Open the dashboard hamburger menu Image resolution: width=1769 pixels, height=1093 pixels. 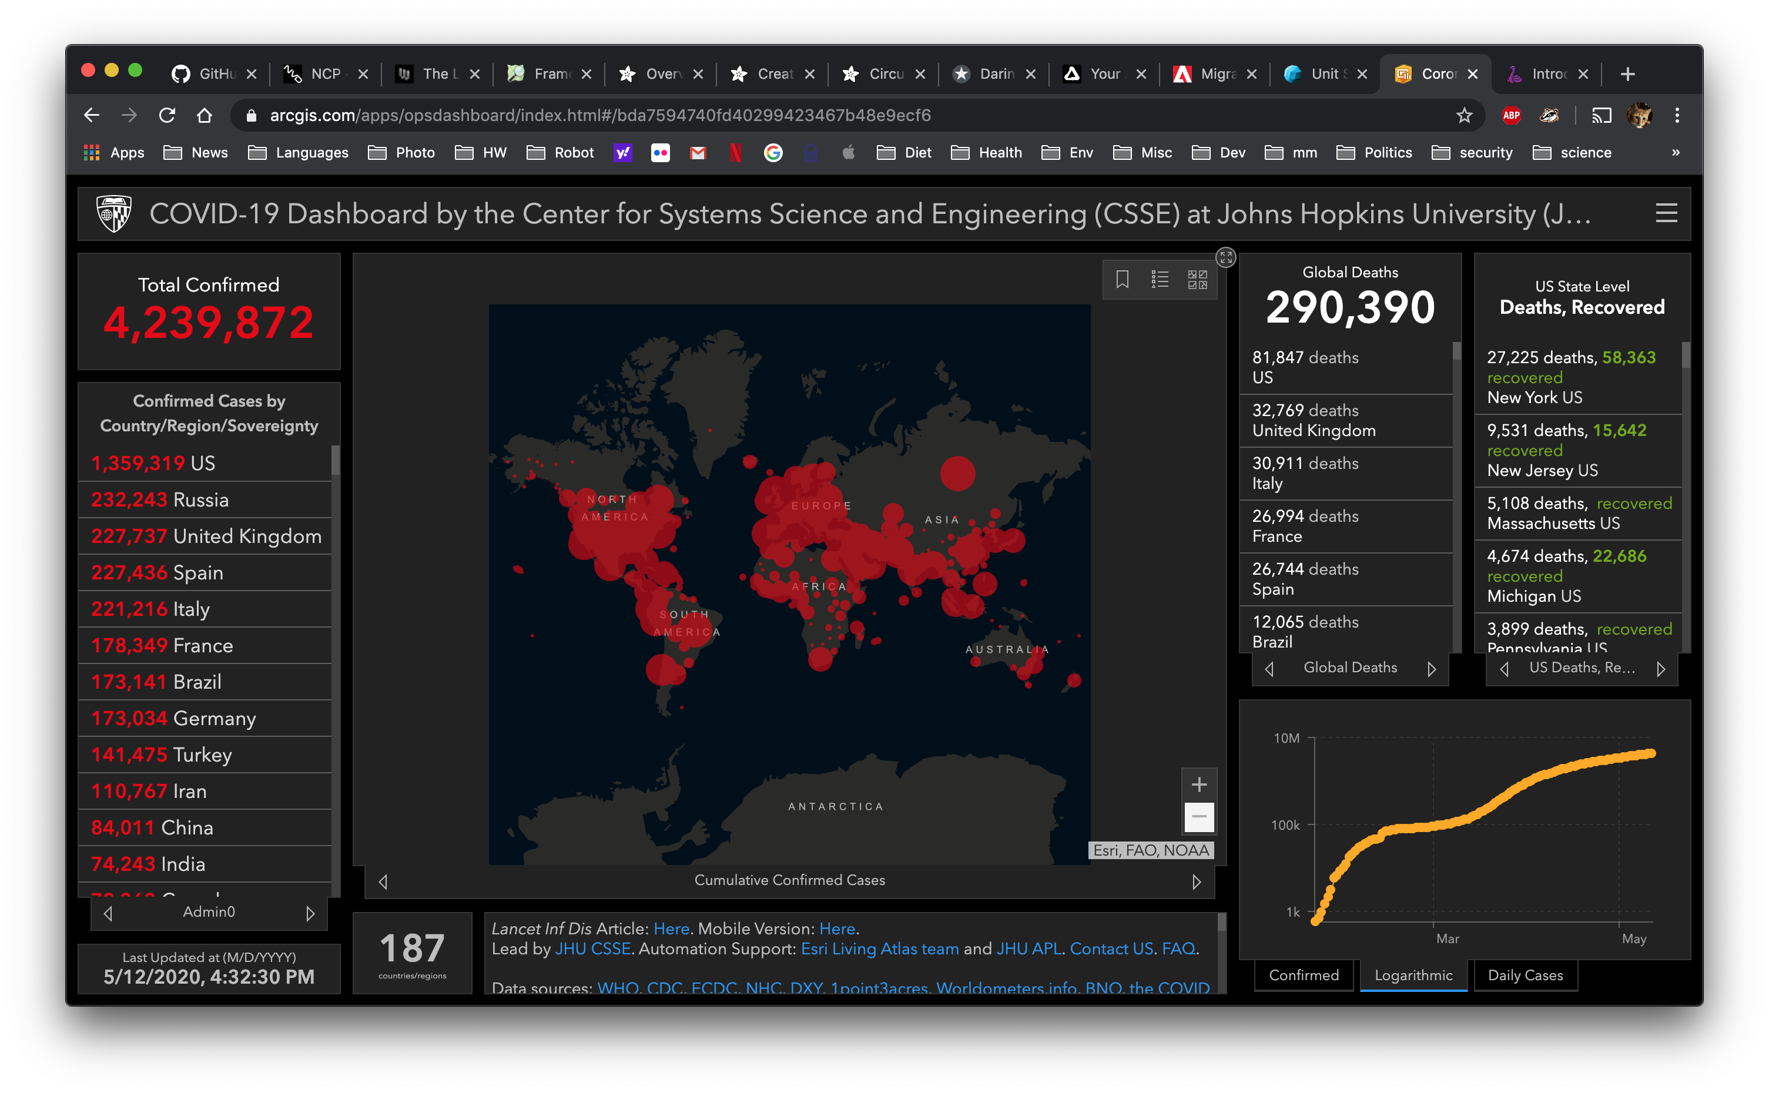pos(1666,213)
